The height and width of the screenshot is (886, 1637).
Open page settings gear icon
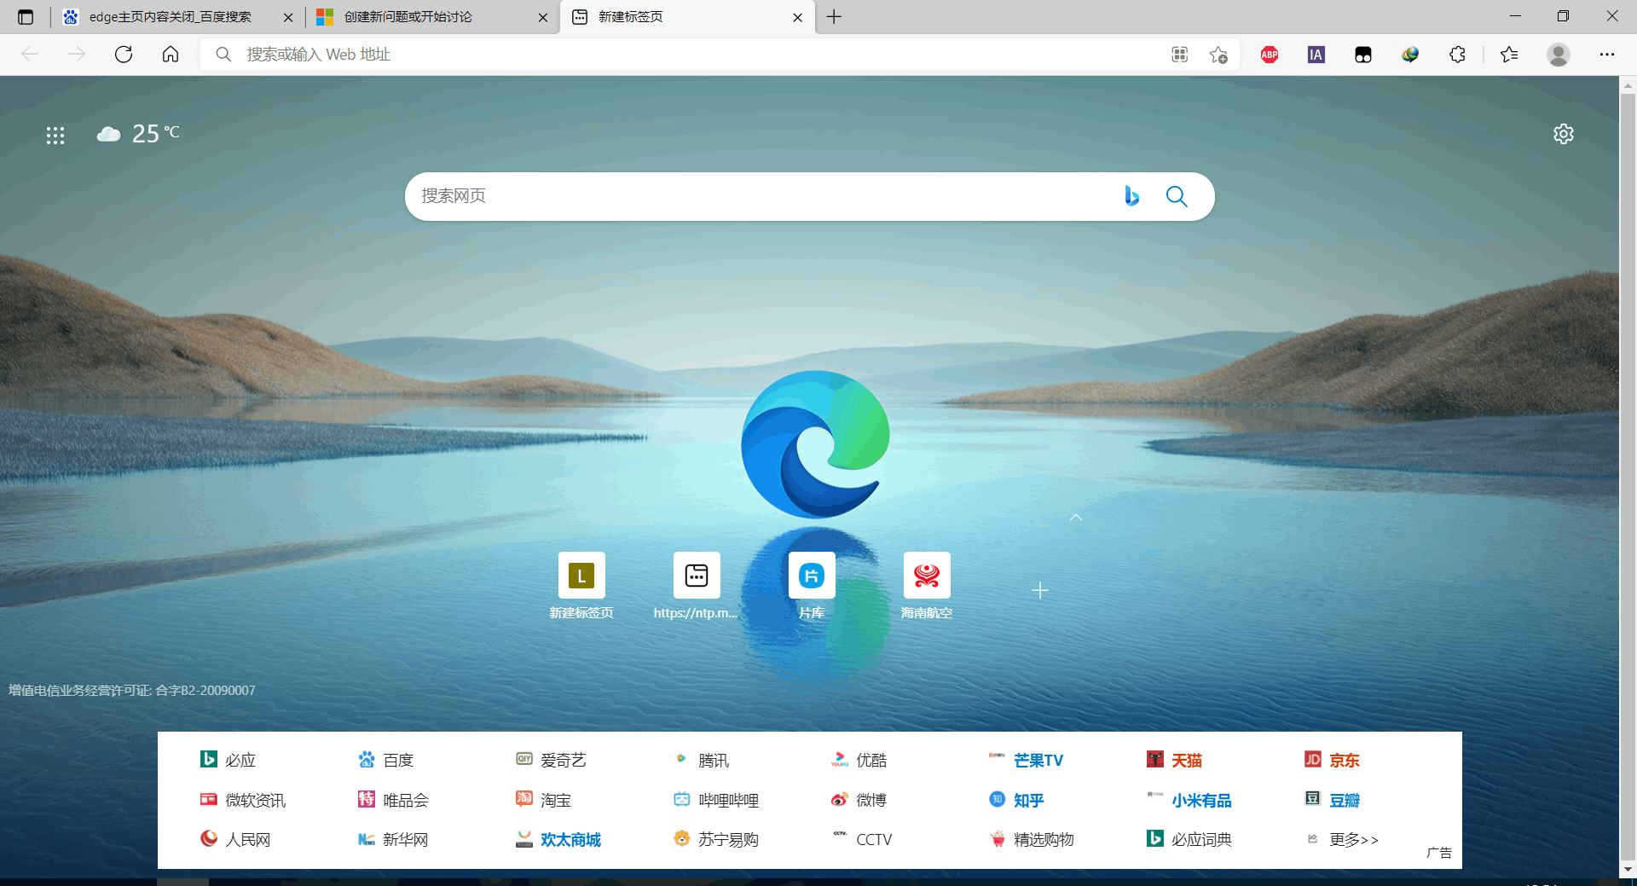(x=1564, y=134)
